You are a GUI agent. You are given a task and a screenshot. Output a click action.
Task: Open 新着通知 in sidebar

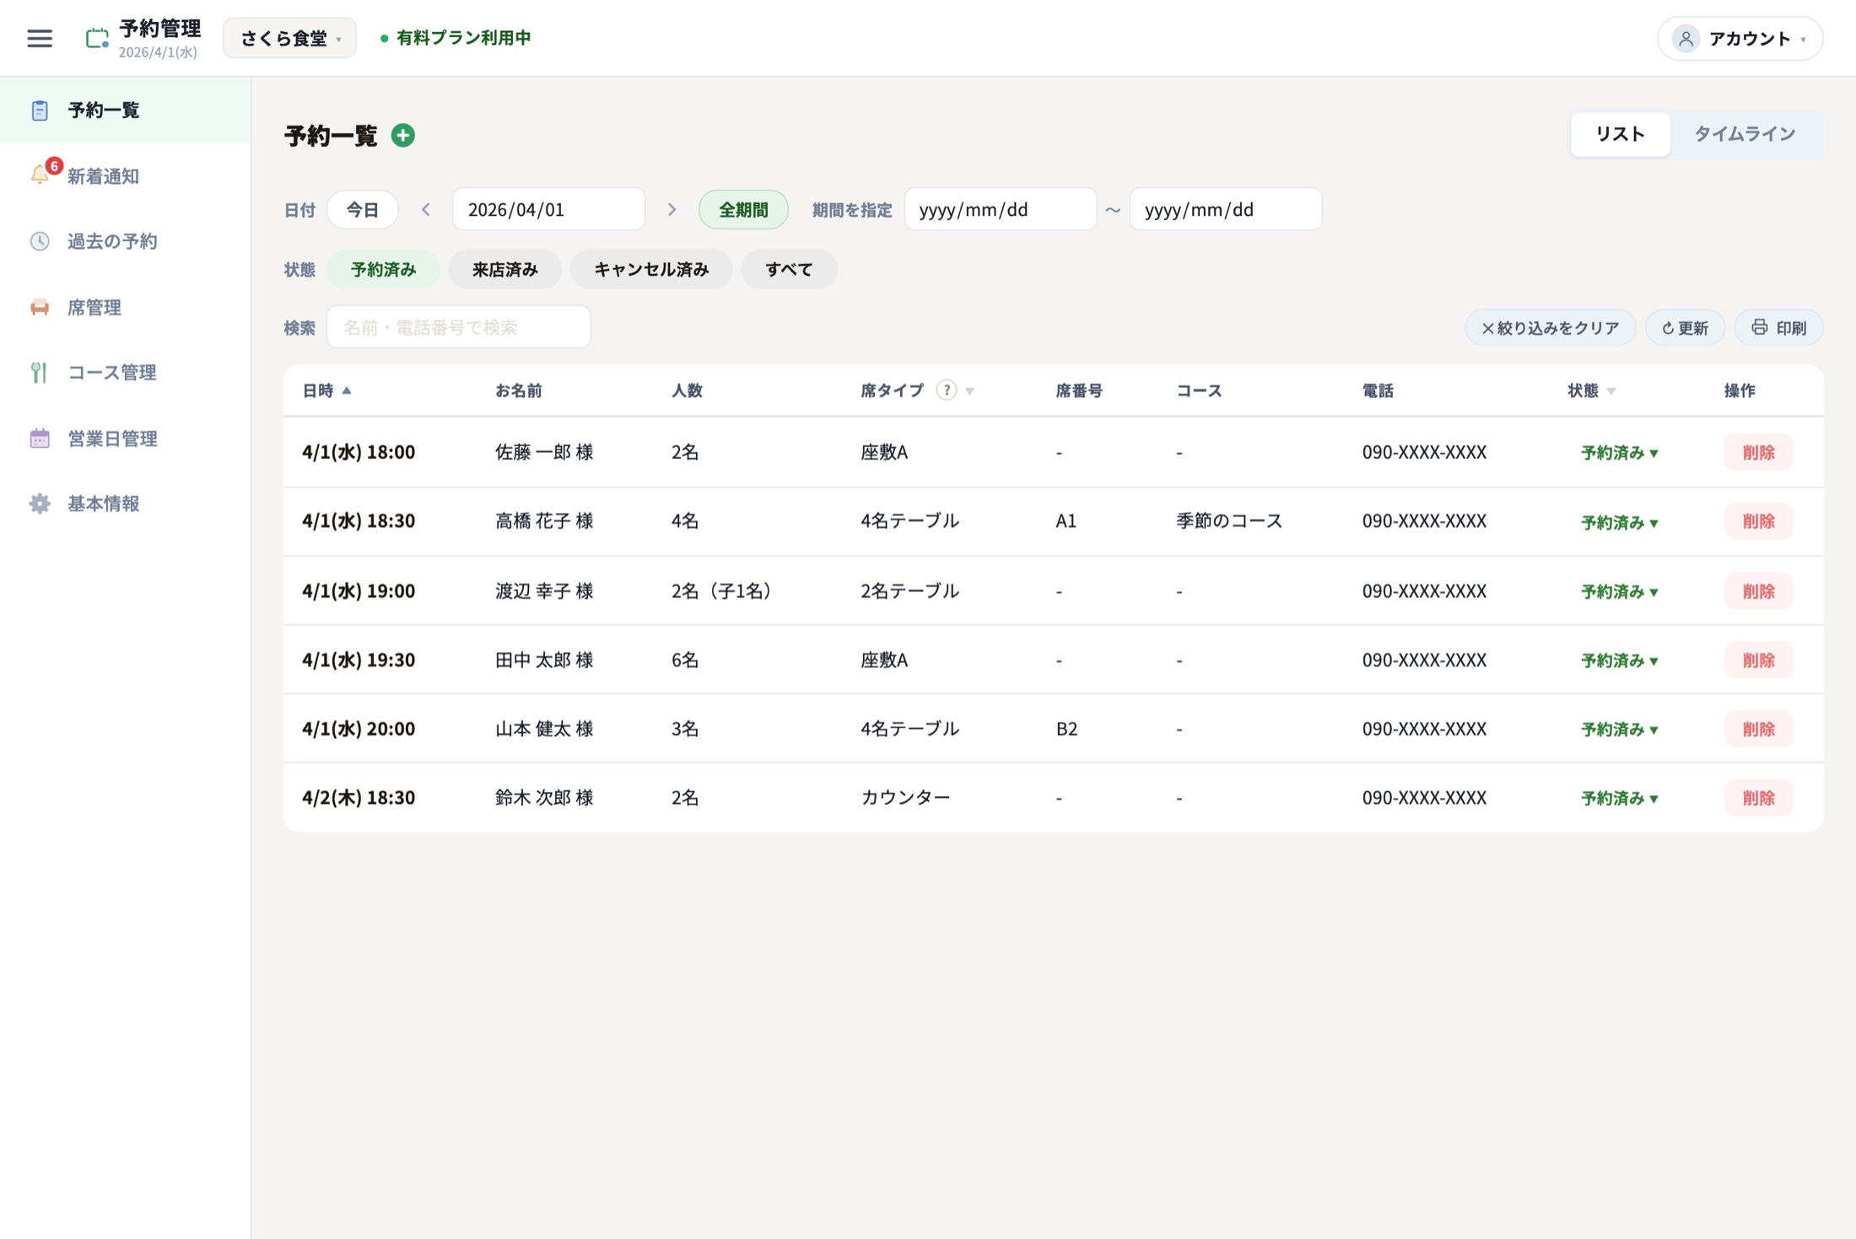125,176
